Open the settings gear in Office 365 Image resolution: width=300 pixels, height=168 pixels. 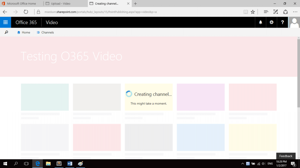(x=271, y=22)
